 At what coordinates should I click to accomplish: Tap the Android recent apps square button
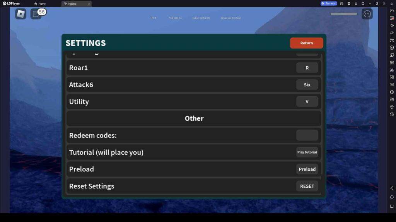click(x=392, y=206)
